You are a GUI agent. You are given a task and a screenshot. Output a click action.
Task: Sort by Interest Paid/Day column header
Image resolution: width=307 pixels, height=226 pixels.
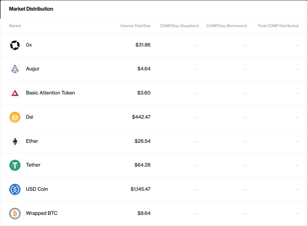click(135, 26)
